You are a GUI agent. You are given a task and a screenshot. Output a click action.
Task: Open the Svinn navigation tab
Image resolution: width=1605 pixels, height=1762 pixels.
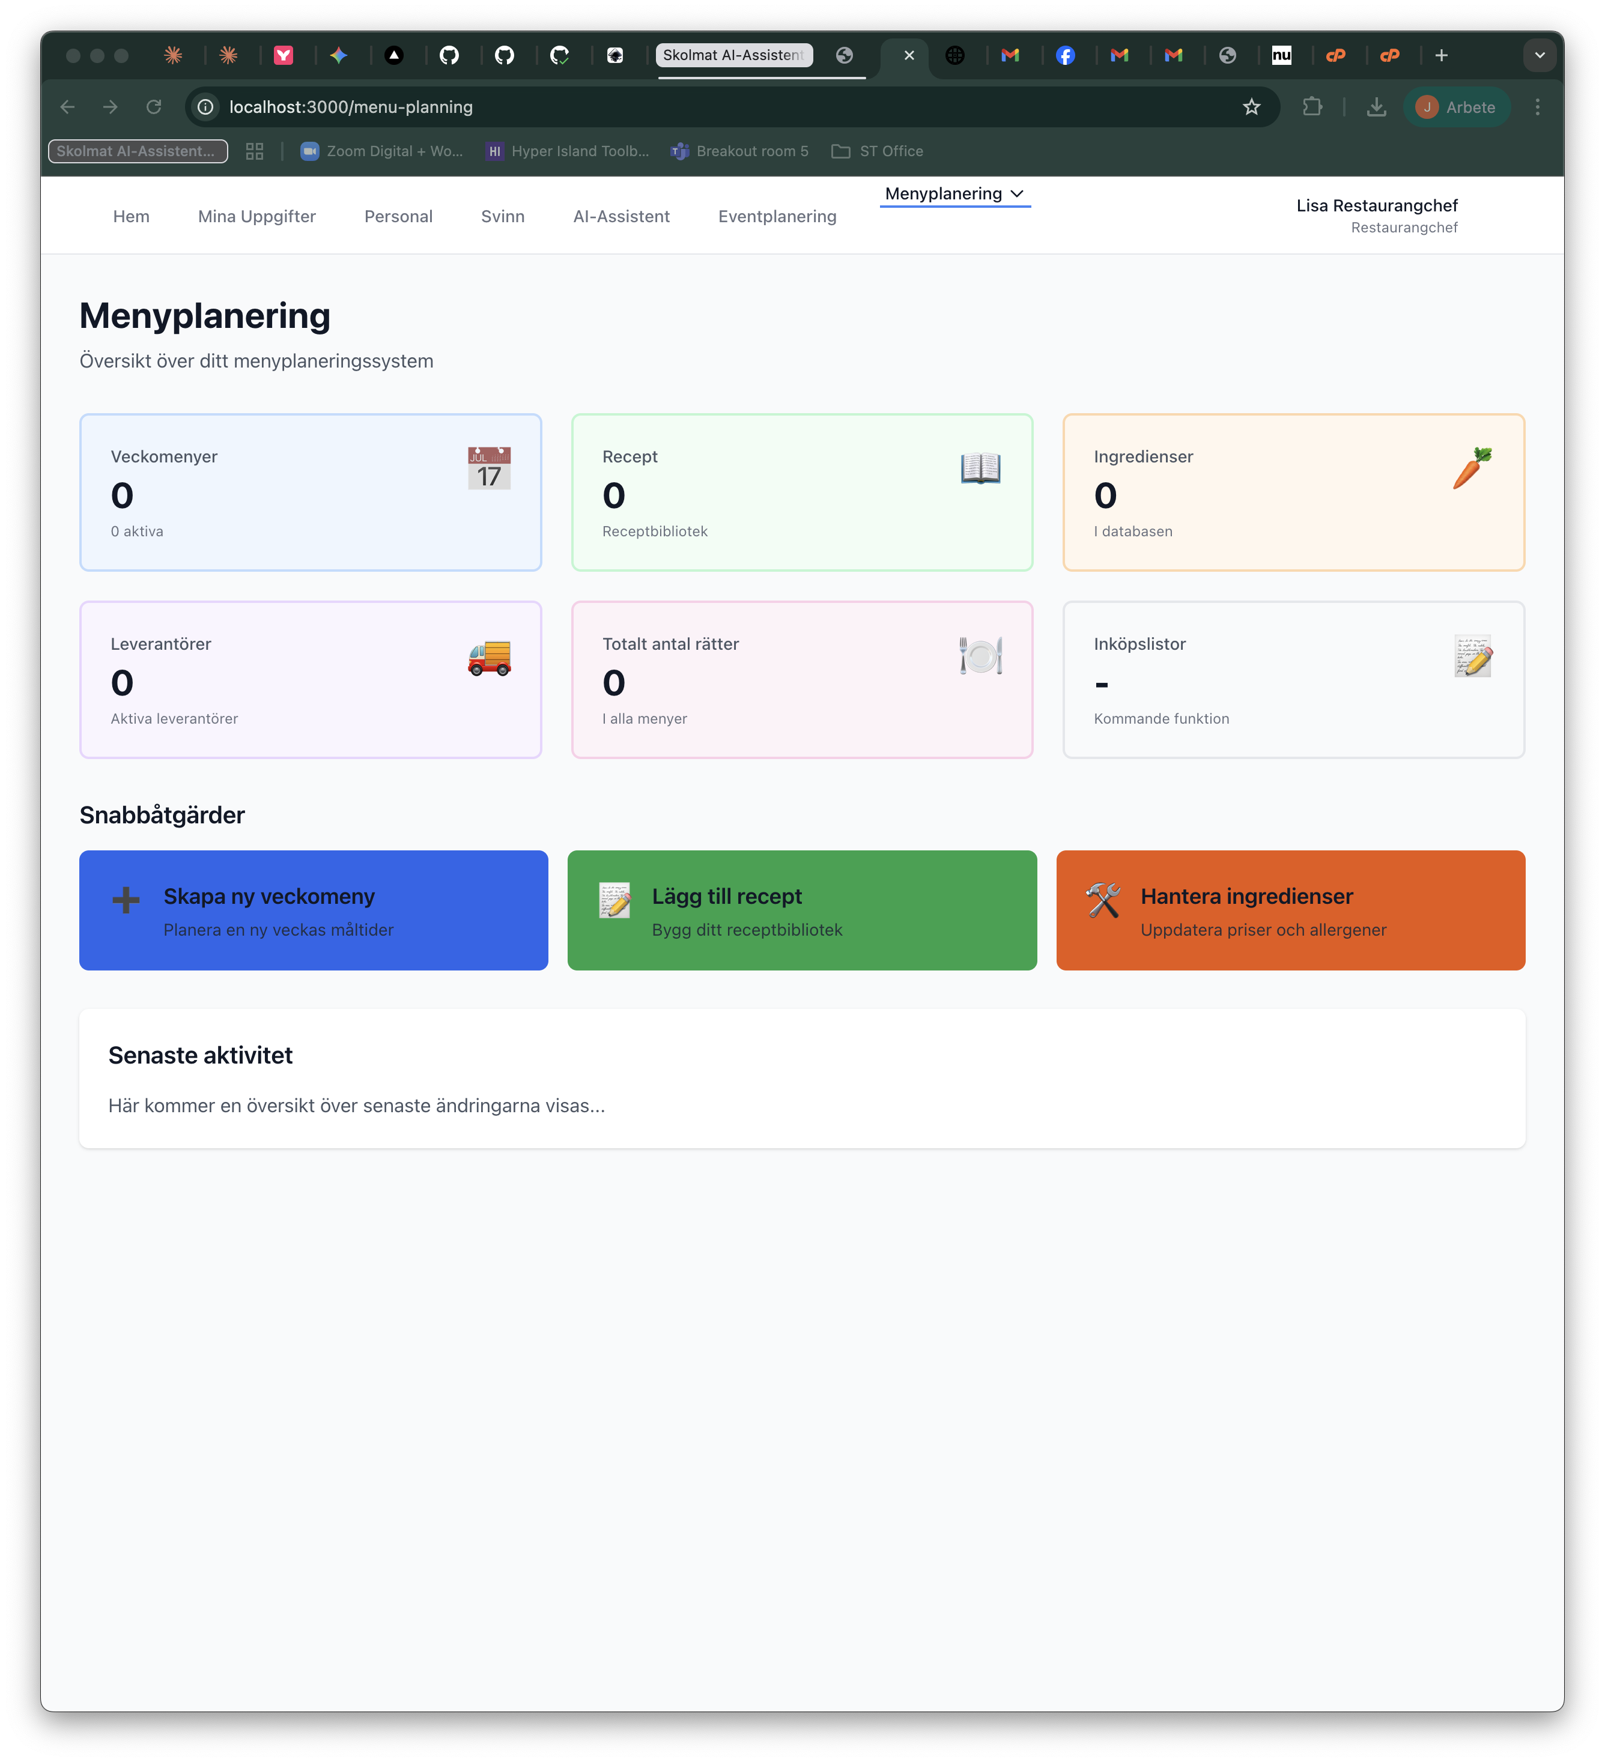pyautogui.click(x=503, y=216)
